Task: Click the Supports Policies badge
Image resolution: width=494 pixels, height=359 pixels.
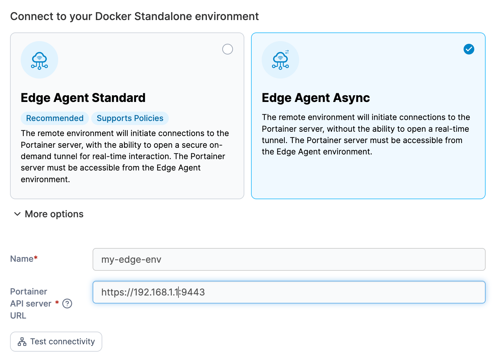Action: pos(130,118)
